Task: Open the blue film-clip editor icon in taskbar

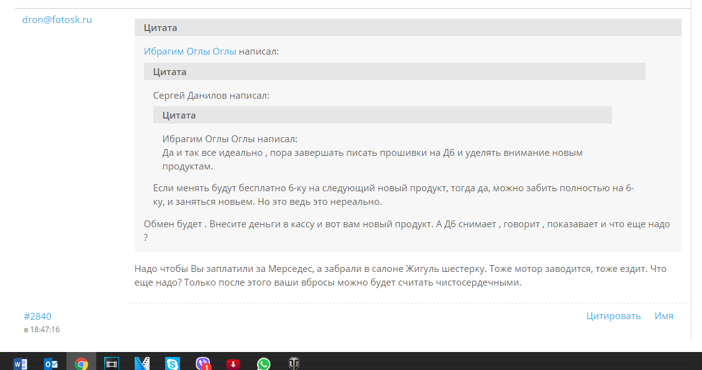Action: [142, 363]
